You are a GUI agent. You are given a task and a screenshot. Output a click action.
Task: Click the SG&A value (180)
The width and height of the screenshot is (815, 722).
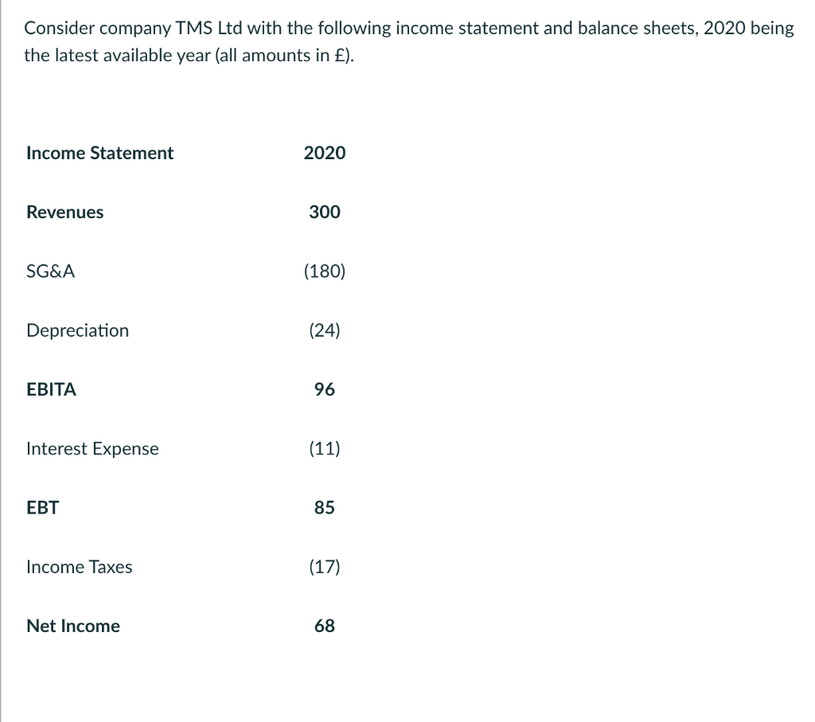tap(325, 271)
